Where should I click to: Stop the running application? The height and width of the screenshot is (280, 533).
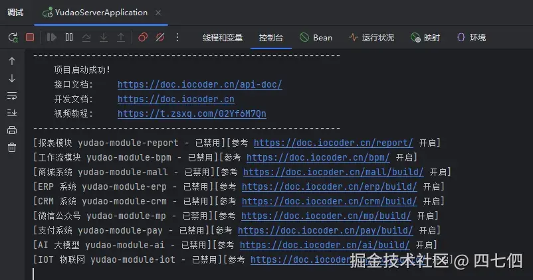click(x=30, y=37)
